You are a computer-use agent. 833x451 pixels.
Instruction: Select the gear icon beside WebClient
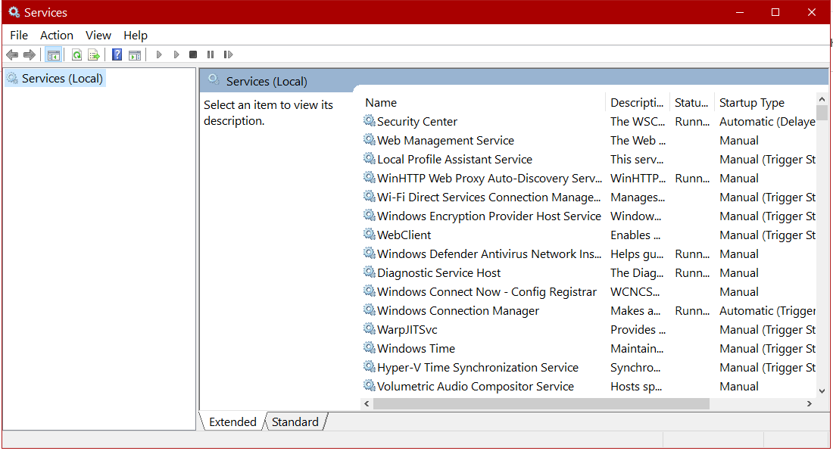370,235
